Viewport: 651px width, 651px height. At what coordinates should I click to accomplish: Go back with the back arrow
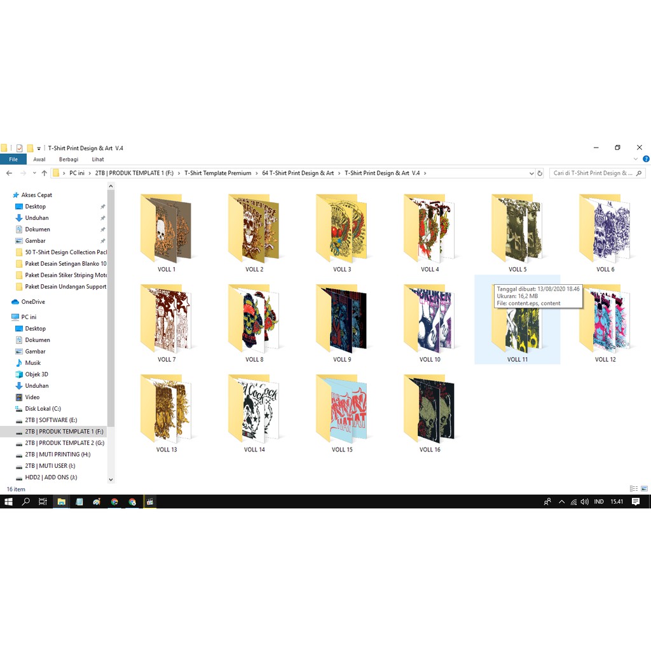(9, 173)
